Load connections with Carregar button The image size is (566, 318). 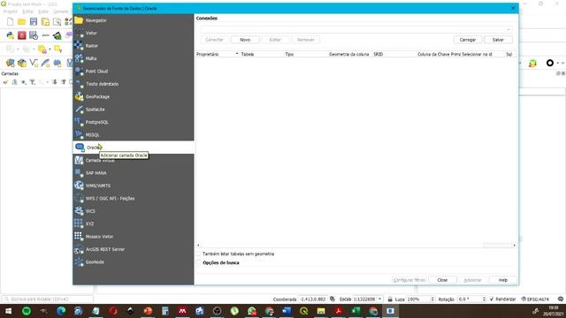click(x=468, y=40)
